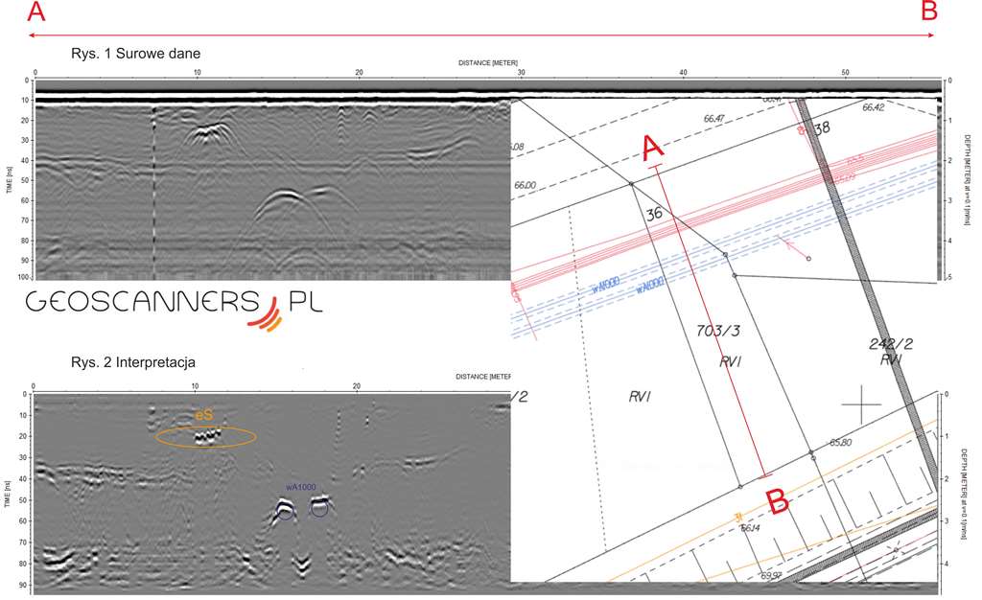The image size is (982, 600).
Task: Click the "RVI" label under parcel 242/2
Action: point(890,359)
